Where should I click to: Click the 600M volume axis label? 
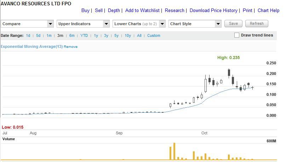pos(271,141)
